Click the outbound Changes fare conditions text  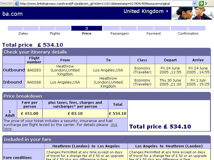pos(85,155)
